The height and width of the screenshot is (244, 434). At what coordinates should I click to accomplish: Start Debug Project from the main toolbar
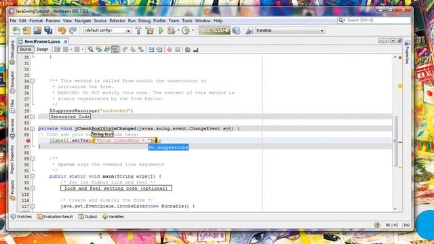(x=172, y=30)
